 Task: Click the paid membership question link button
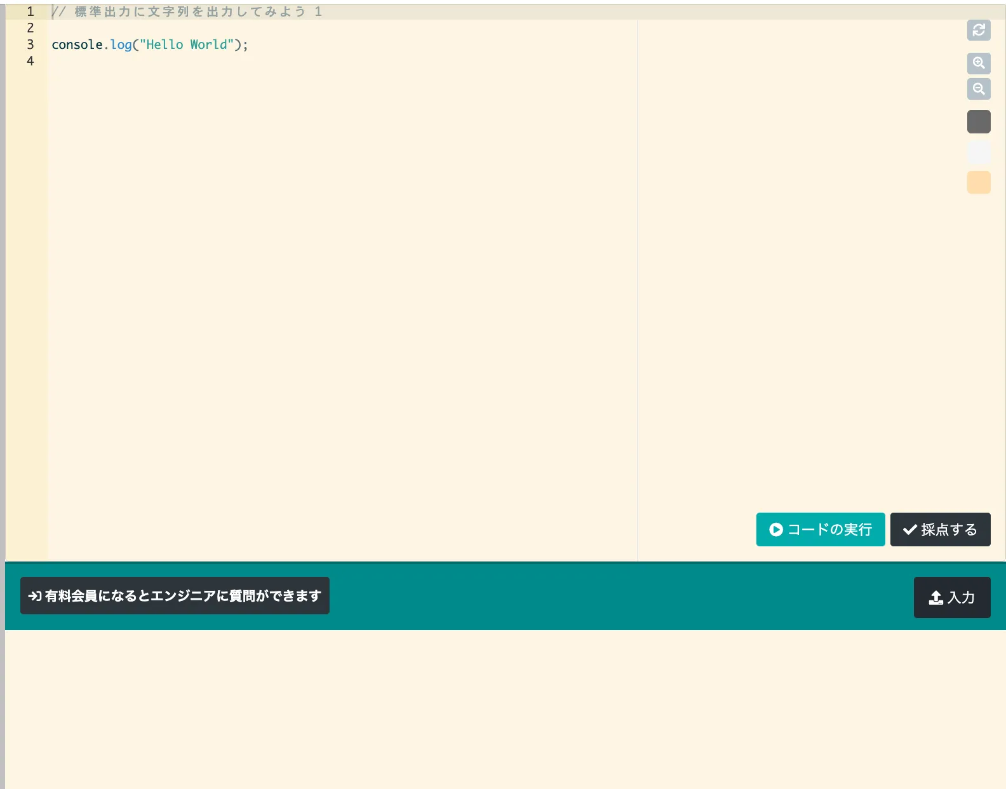pyautogui.click(x=175, y=596)
